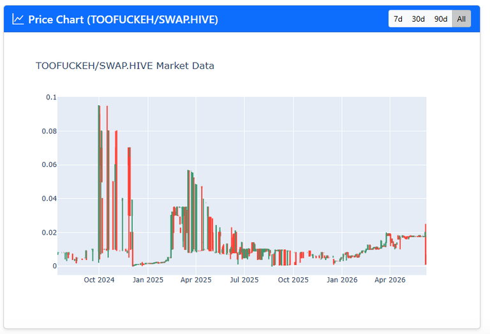
Task: Click the Apr 2026 x-axis label
Action: point(390,280)
